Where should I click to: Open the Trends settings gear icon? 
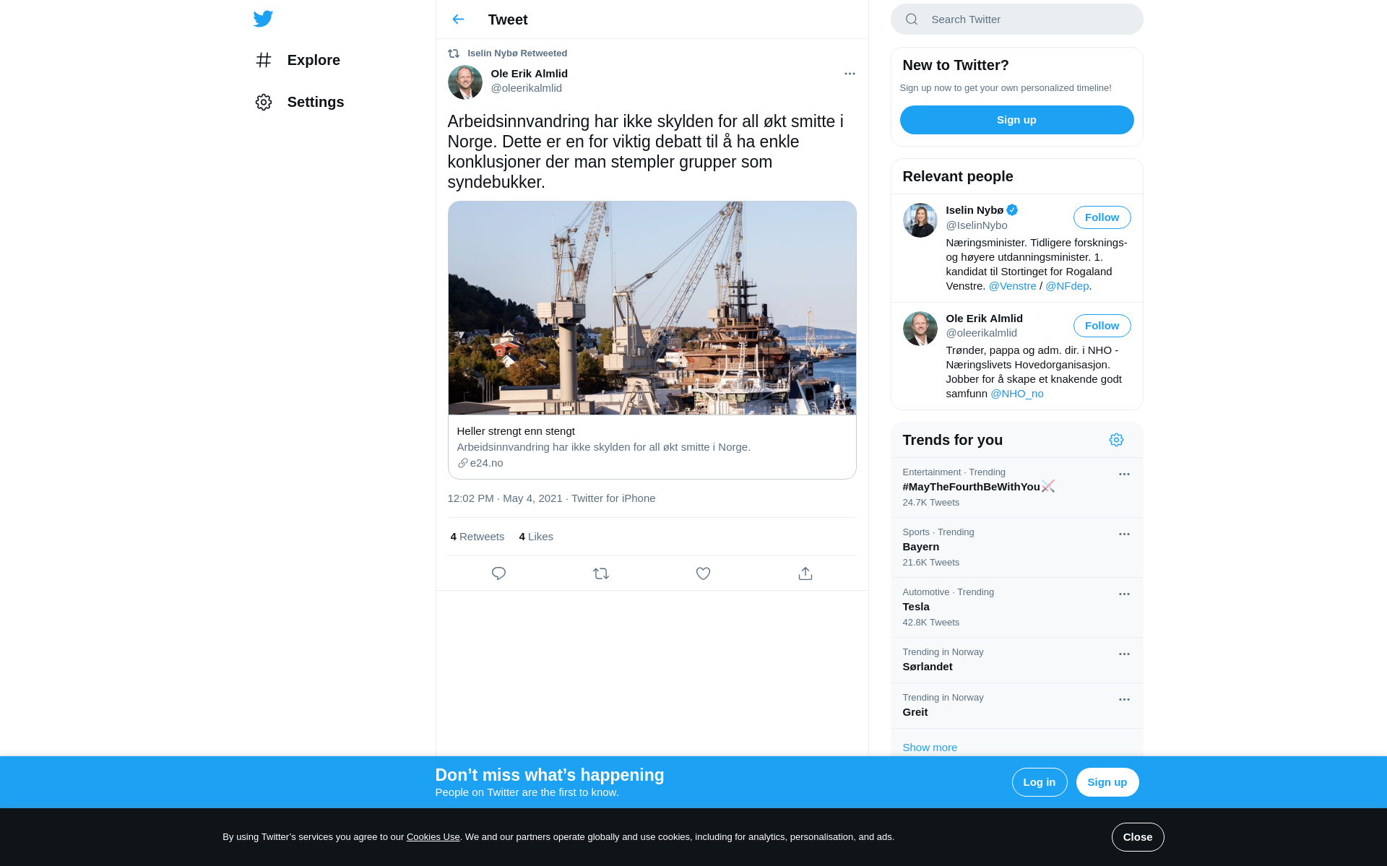tap(1116, 440)
